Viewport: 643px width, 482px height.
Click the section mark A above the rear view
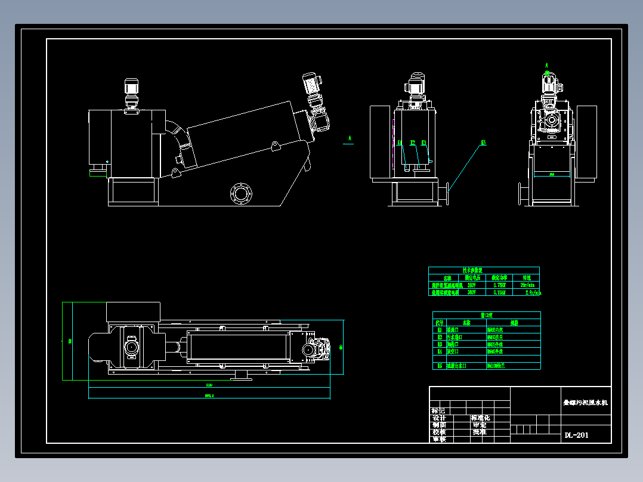546,65
